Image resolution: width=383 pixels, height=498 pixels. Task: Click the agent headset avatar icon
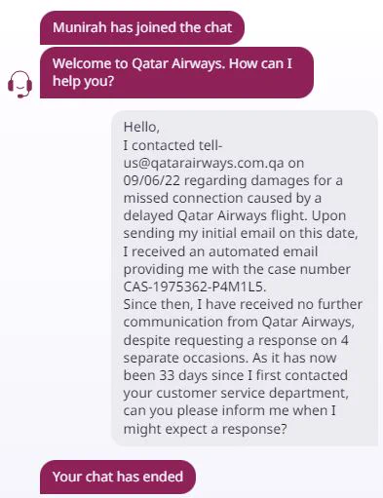pyautogui.click(x=19, y=85)
